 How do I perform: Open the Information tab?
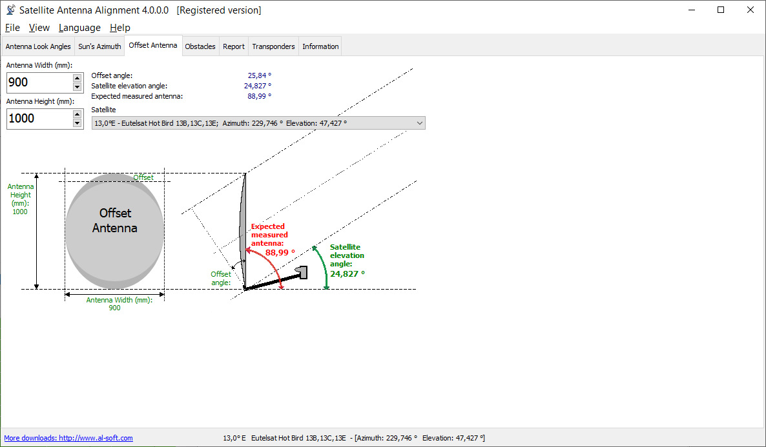tap(320, 46)
